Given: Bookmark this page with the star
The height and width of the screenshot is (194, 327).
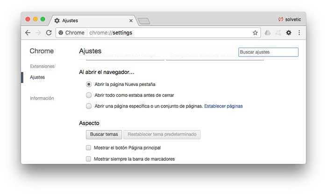Looking at the screenshot, I should pyautogui.click(x=255, y=33).
